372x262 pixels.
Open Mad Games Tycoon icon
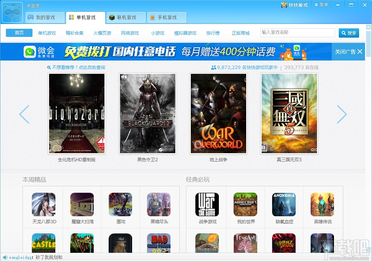tap(159, 243)
